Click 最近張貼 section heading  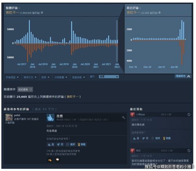[x=136, y=109]
